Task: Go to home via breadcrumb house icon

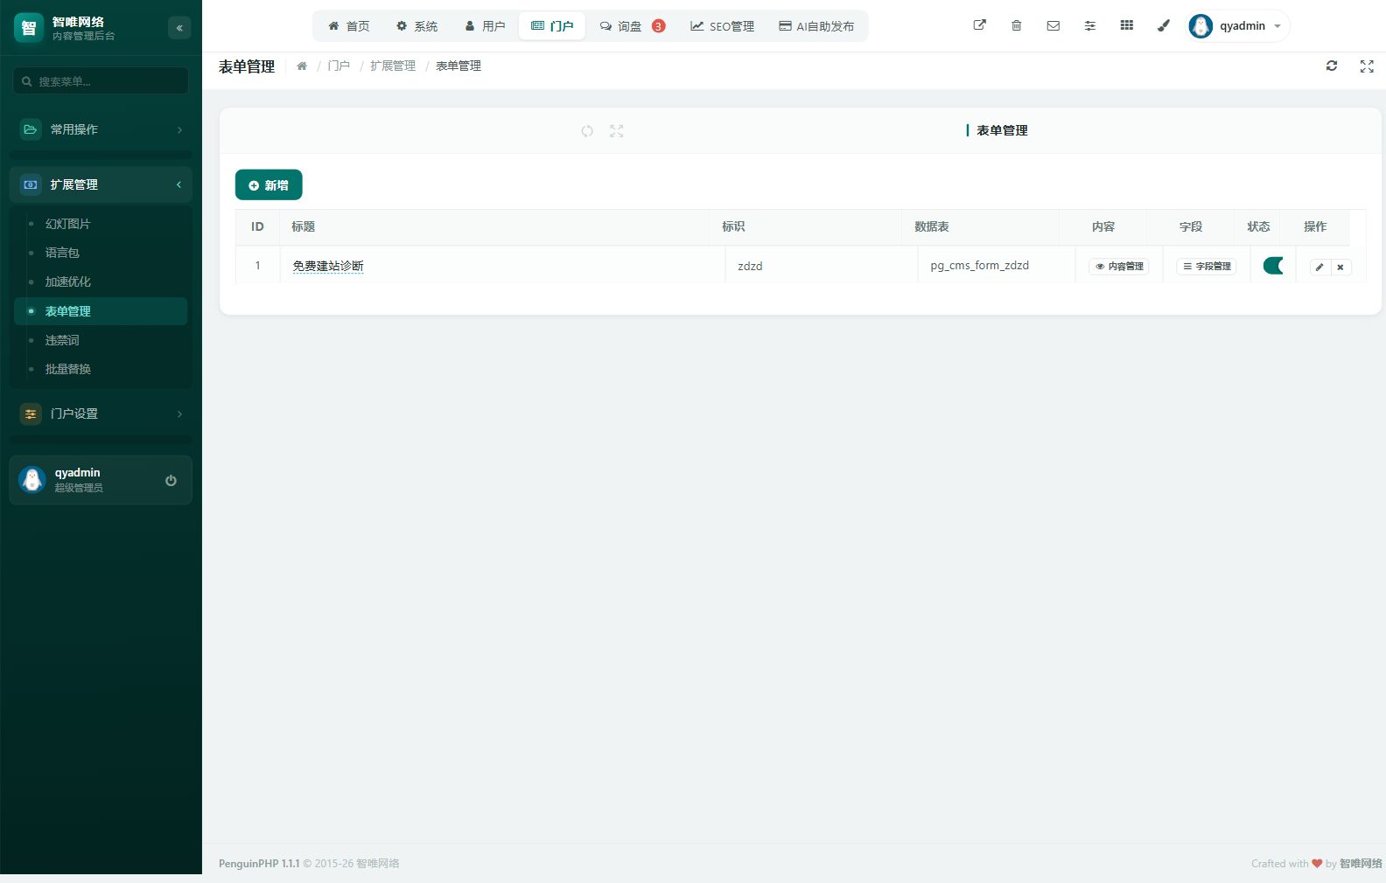Action: [x=302, y=66]
